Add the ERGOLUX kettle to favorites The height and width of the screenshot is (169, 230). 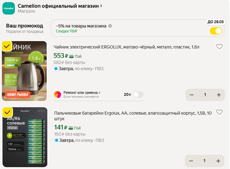pyautogui.click(x=219, y=47)
